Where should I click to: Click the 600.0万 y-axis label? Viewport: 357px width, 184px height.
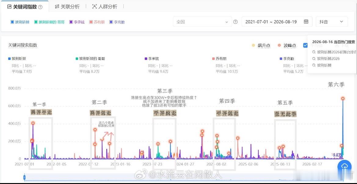pos(14,106)
